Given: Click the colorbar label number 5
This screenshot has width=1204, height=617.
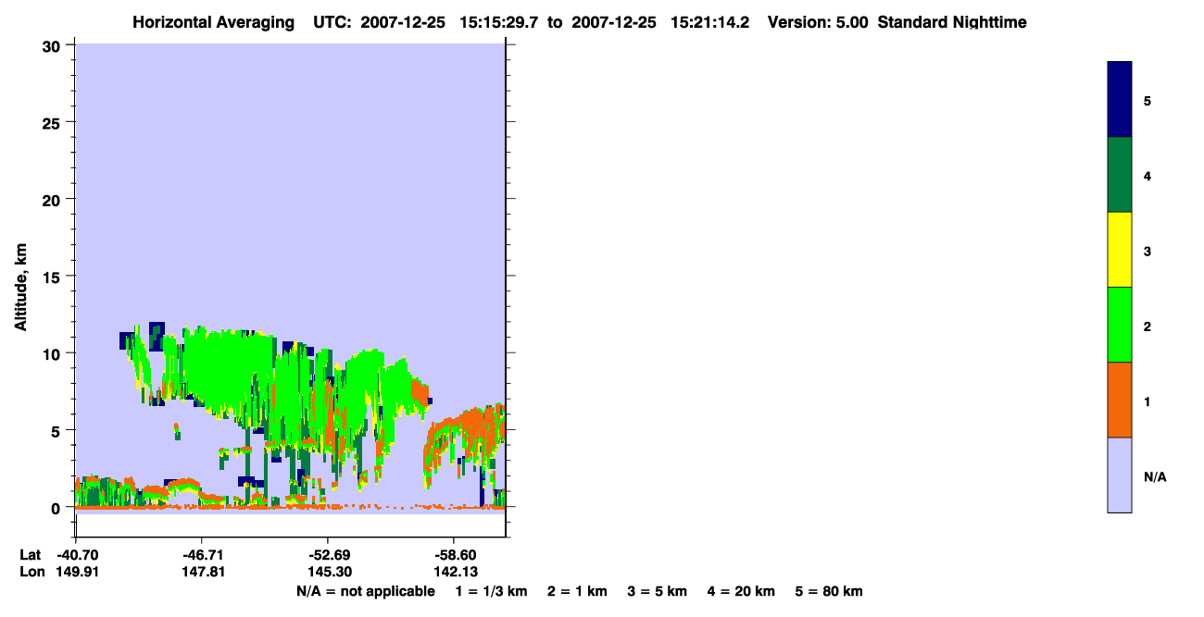Looking at the screenshot, I should 1148,101.
